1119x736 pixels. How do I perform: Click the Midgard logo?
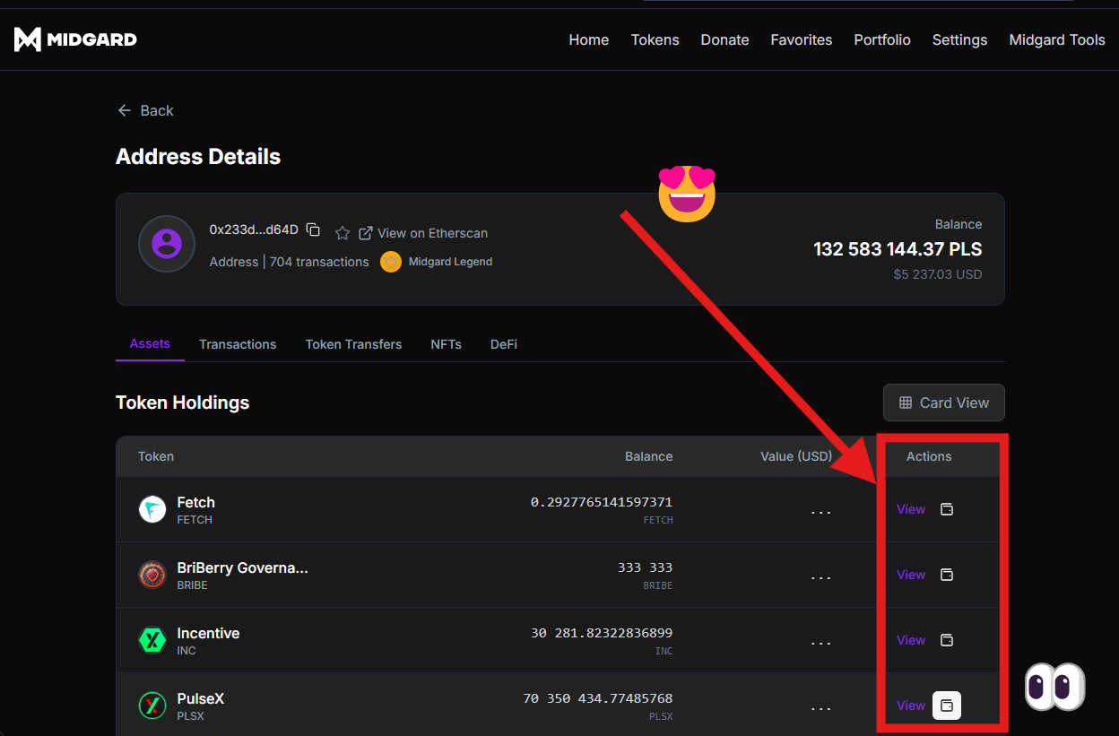pos(76,39)
